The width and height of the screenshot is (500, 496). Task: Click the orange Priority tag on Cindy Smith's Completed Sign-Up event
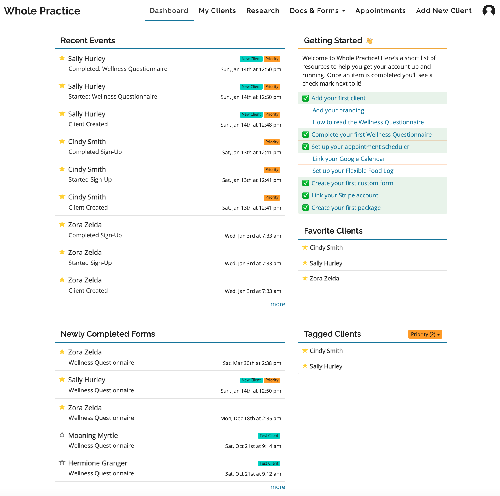click(x=272, y=142)
